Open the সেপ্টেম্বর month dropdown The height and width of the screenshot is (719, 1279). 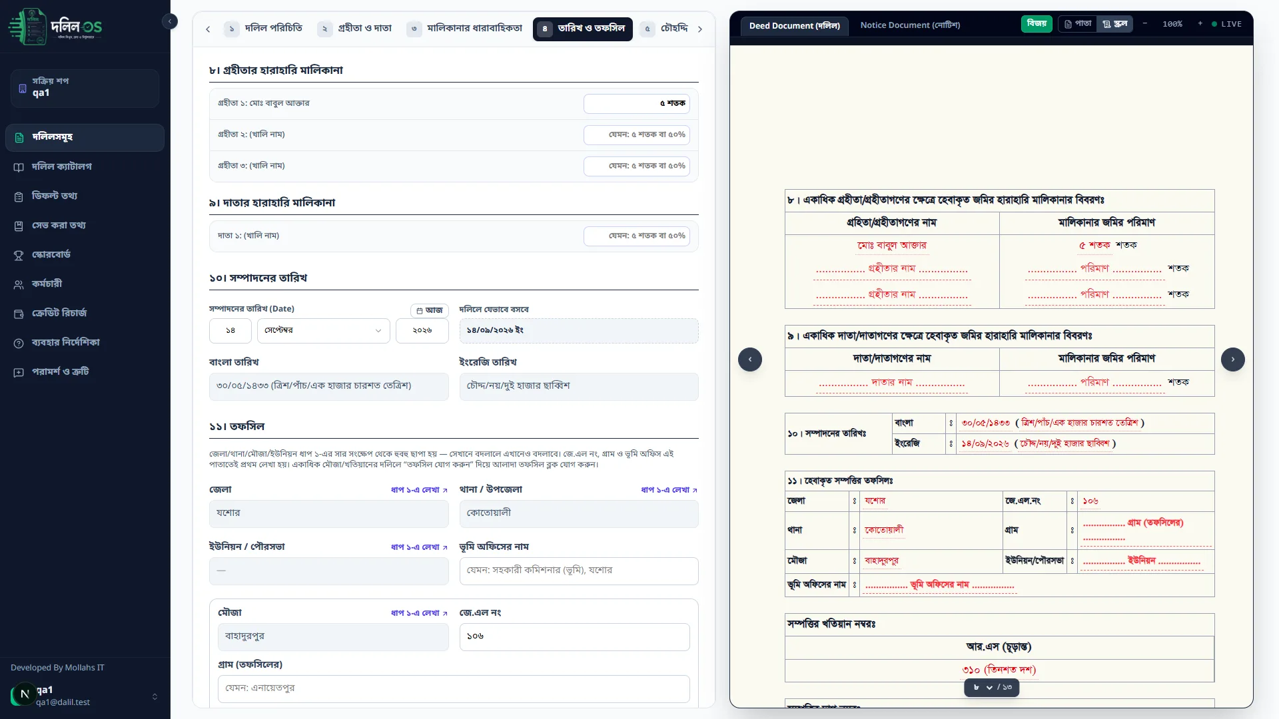[323, 331]
